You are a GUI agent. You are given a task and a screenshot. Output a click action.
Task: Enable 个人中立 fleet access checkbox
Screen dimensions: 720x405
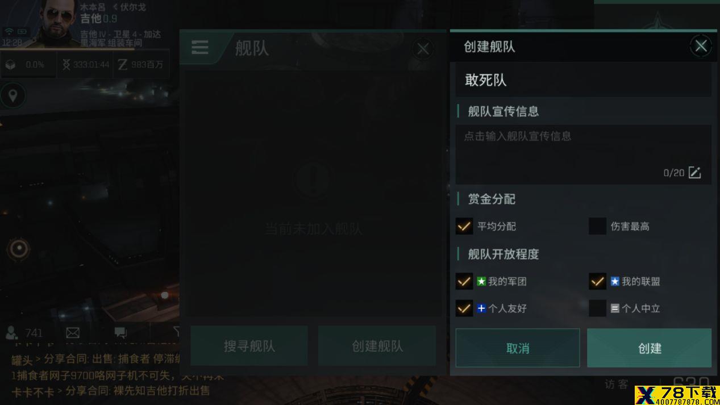(597, 308)
